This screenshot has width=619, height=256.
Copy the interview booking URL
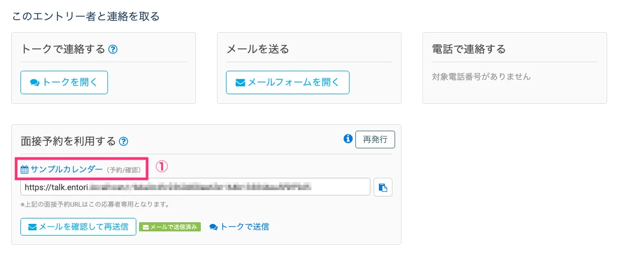pyautogui.click(x=383, y=187)
